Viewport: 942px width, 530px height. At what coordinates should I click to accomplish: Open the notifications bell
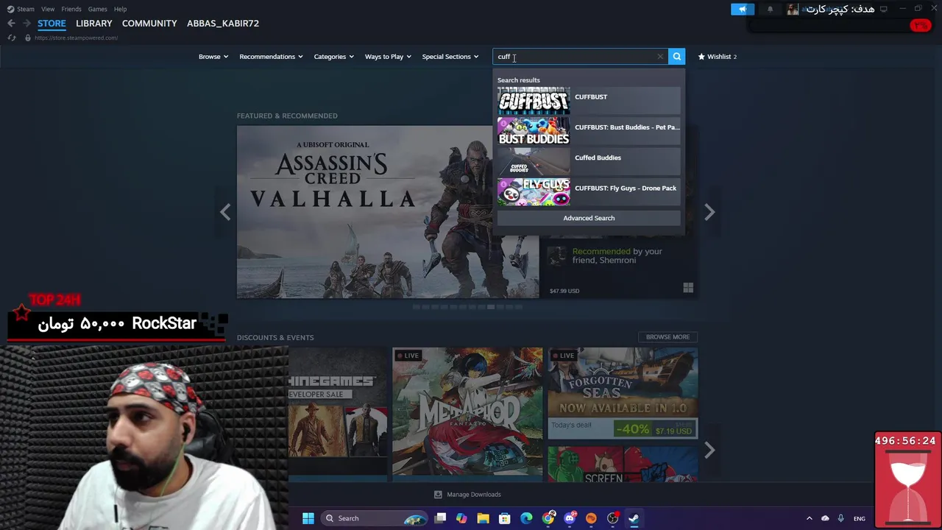(x=771, y=9)
